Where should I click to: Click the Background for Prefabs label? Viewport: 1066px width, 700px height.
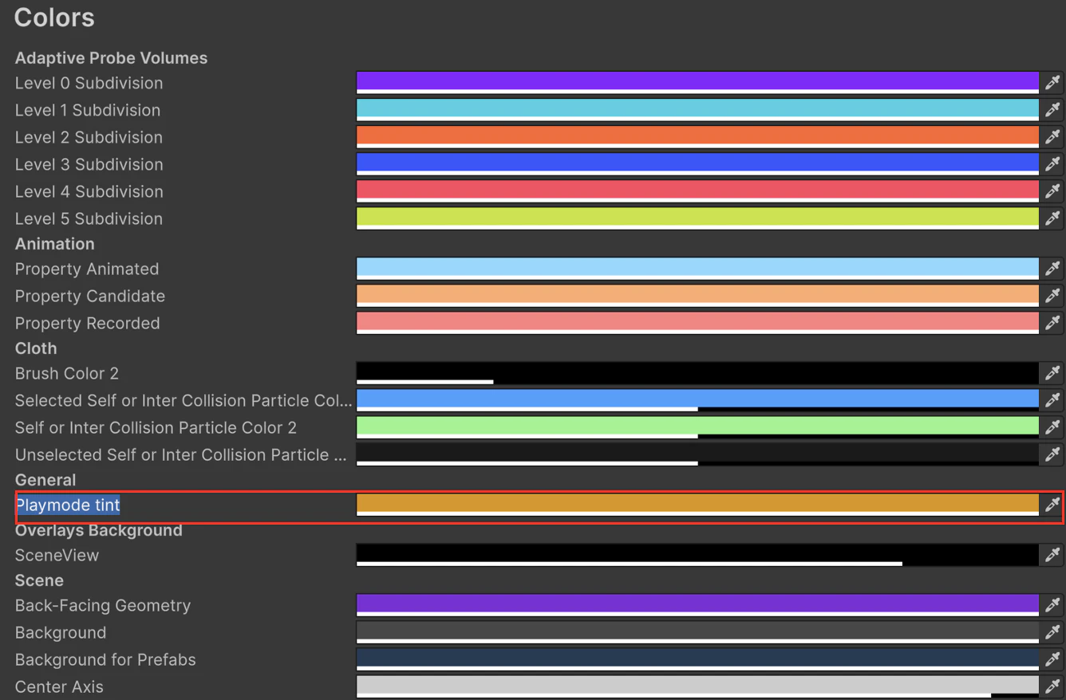105,659
